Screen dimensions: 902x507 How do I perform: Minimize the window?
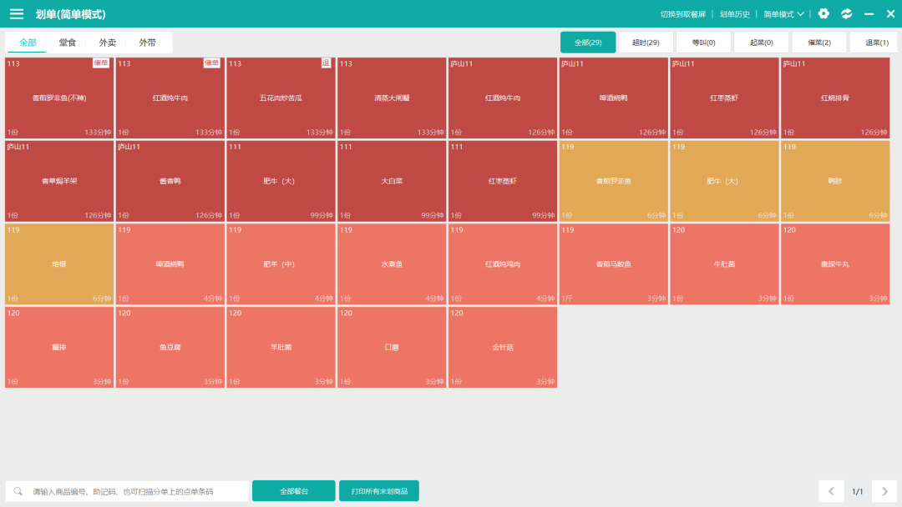[x=869, y=14]
